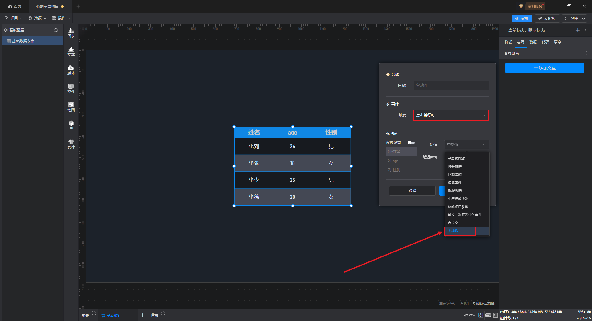This screenshot has height=321, width=592.
Task: Click the 添加交互 button
Action: (545, 68)
